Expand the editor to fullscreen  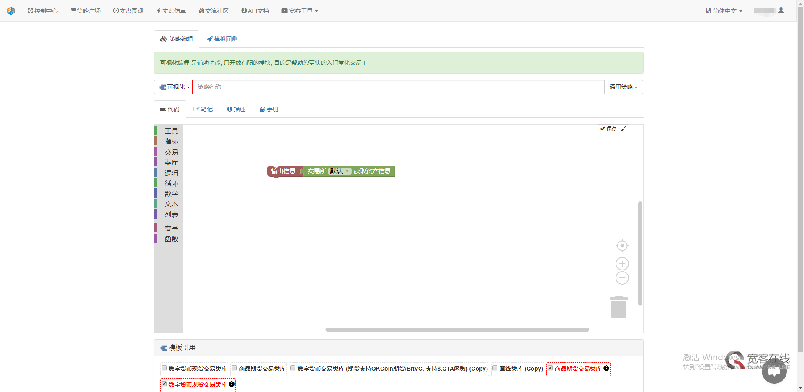click(x=624, y=128)
